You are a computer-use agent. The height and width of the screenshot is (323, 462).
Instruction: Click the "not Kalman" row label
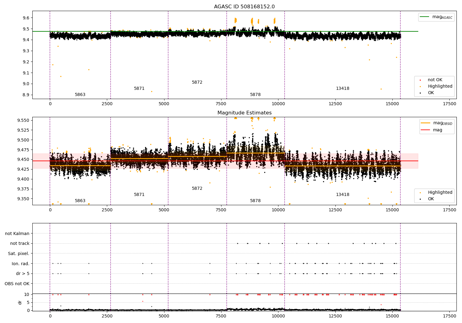(x=17, y=233)
